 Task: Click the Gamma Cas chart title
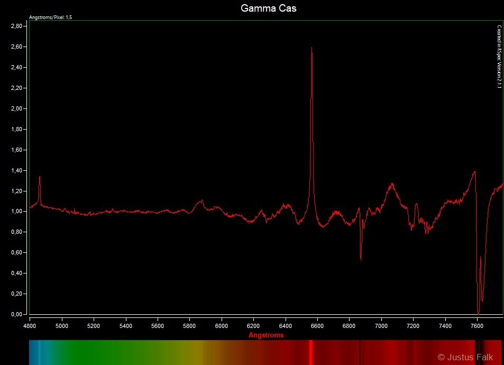(268, 8)
